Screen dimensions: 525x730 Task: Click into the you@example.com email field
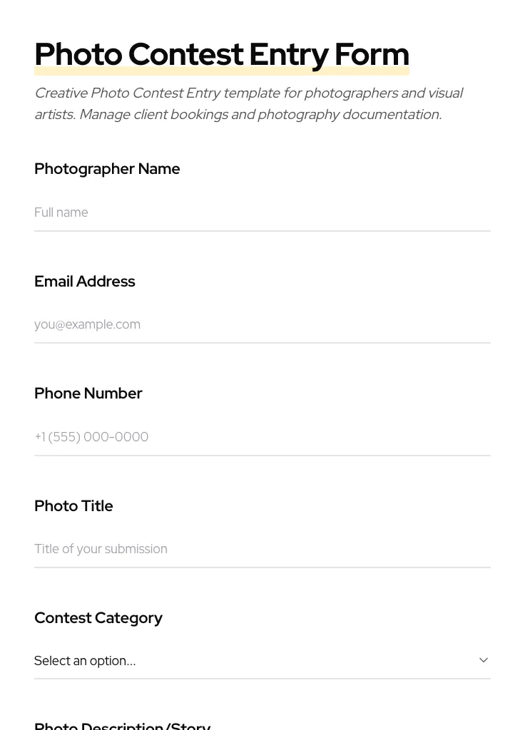[262, 324]
